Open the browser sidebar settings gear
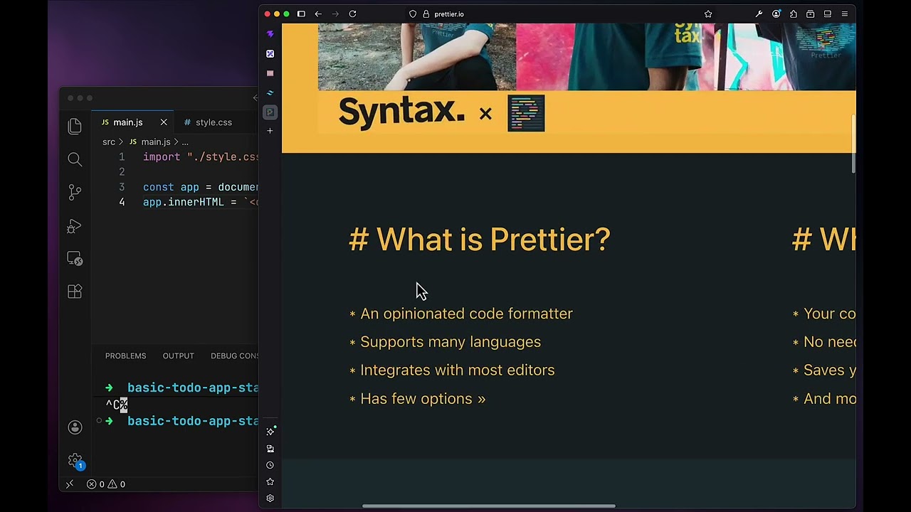Image resolution: width=911 pixels, height=512 pixels. [270, 498]
